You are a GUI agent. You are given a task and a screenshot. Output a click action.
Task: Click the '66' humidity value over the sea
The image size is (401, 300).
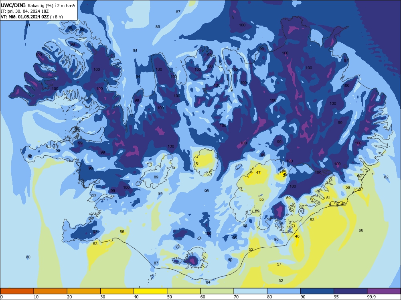(x=361, y=230)
